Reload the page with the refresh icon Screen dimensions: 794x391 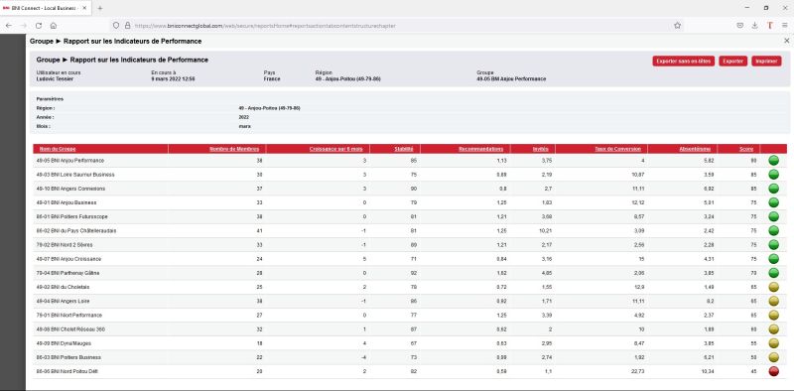[x=39, y=26]
